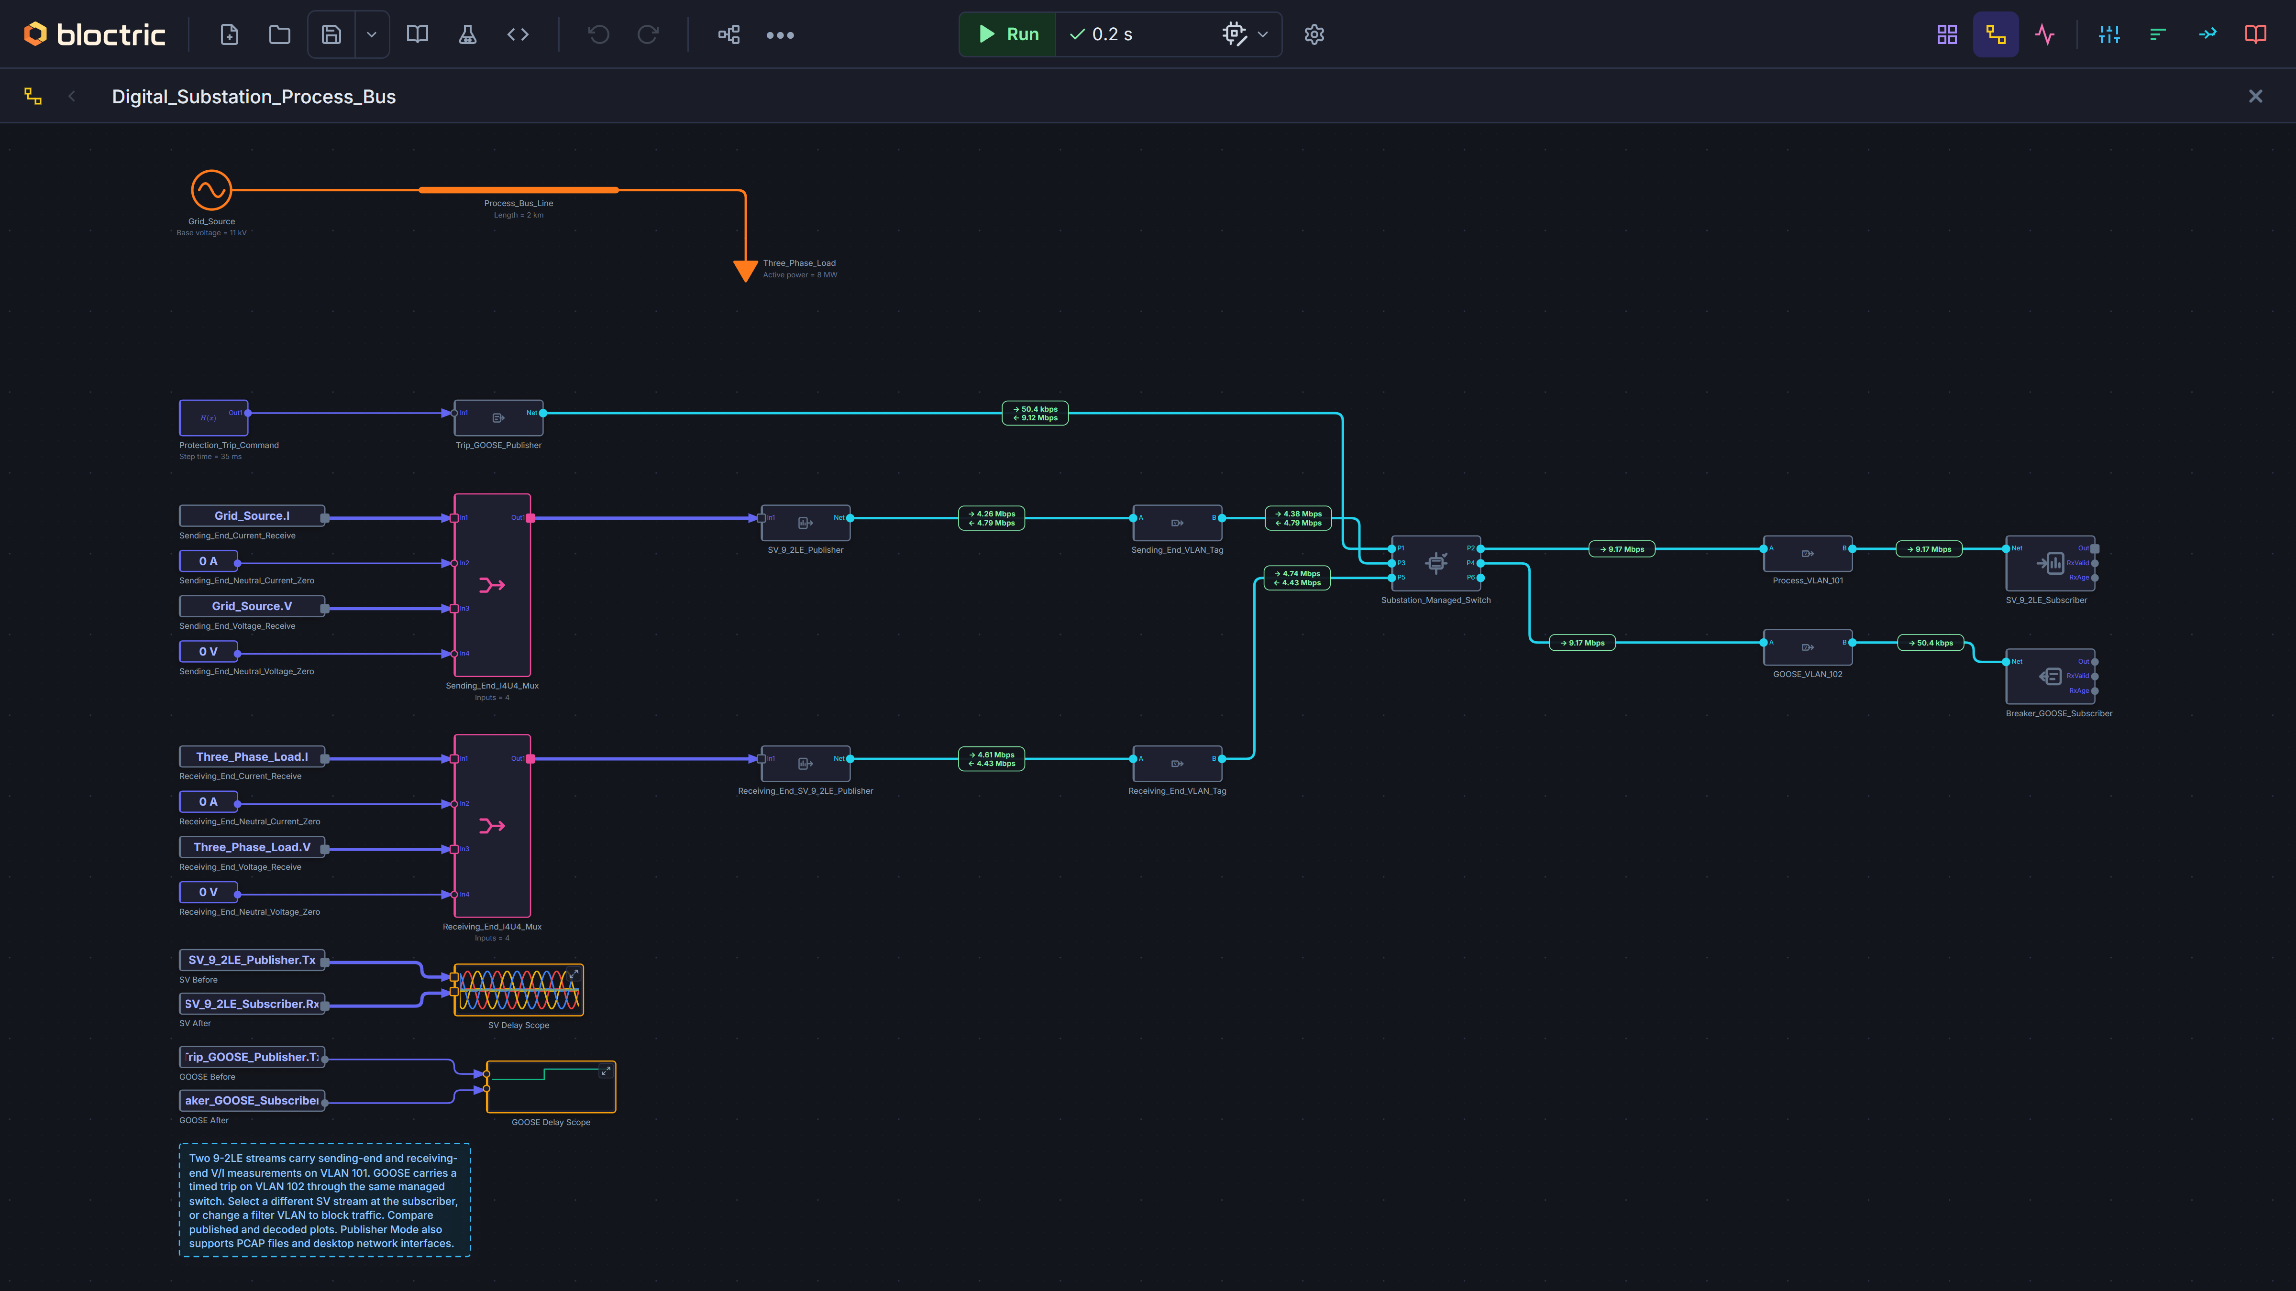This screenshot has width=2296, height=1291.
Task: Open the settings gear
Action: point(1314,35)
